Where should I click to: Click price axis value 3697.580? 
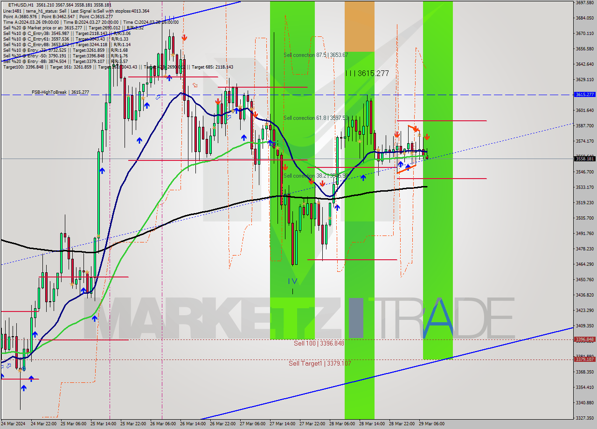(584, 3)
